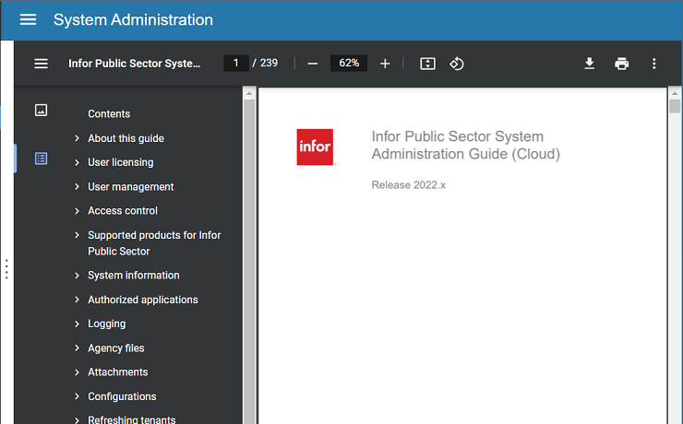Expand the Access control section
Image resolution: width=683 pixels, height=424 pixels.
click(x=77, y=210)
